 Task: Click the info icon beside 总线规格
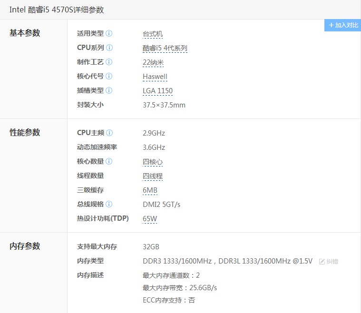[x=109, y=204]
